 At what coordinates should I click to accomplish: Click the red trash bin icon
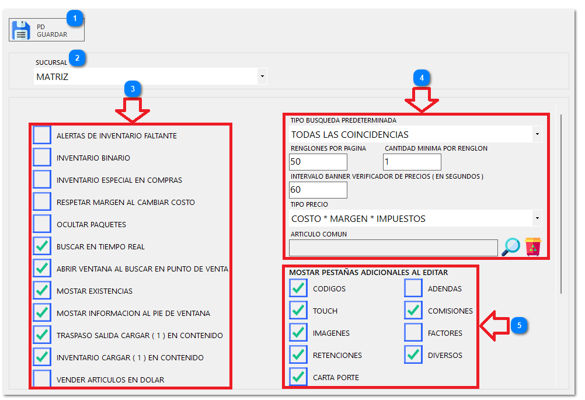pyautogui.click(x=533, y=247)
